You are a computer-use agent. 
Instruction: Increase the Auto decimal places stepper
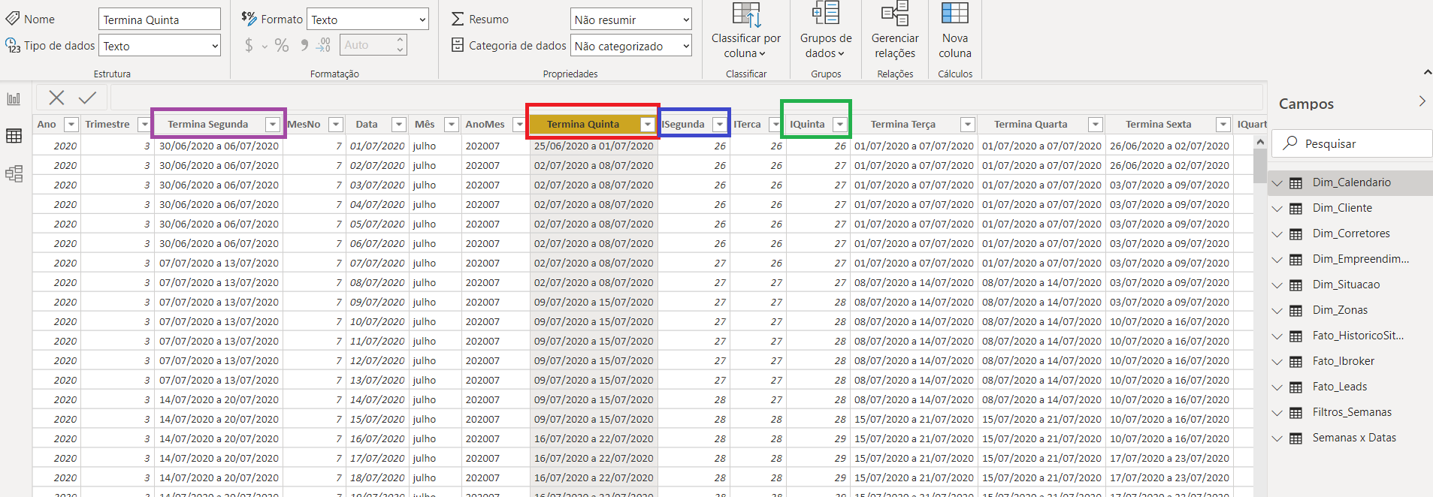(400, 40)
